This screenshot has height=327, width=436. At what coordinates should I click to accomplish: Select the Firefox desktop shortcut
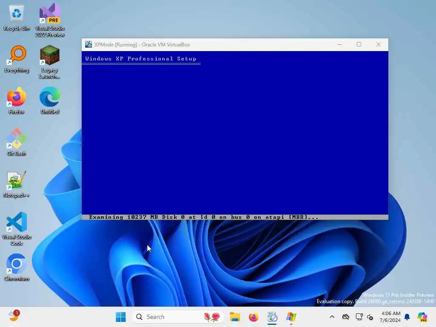17,100
